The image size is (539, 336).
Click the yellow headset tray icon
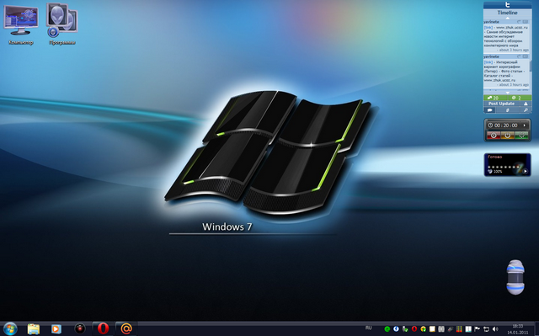coord(423,329)
